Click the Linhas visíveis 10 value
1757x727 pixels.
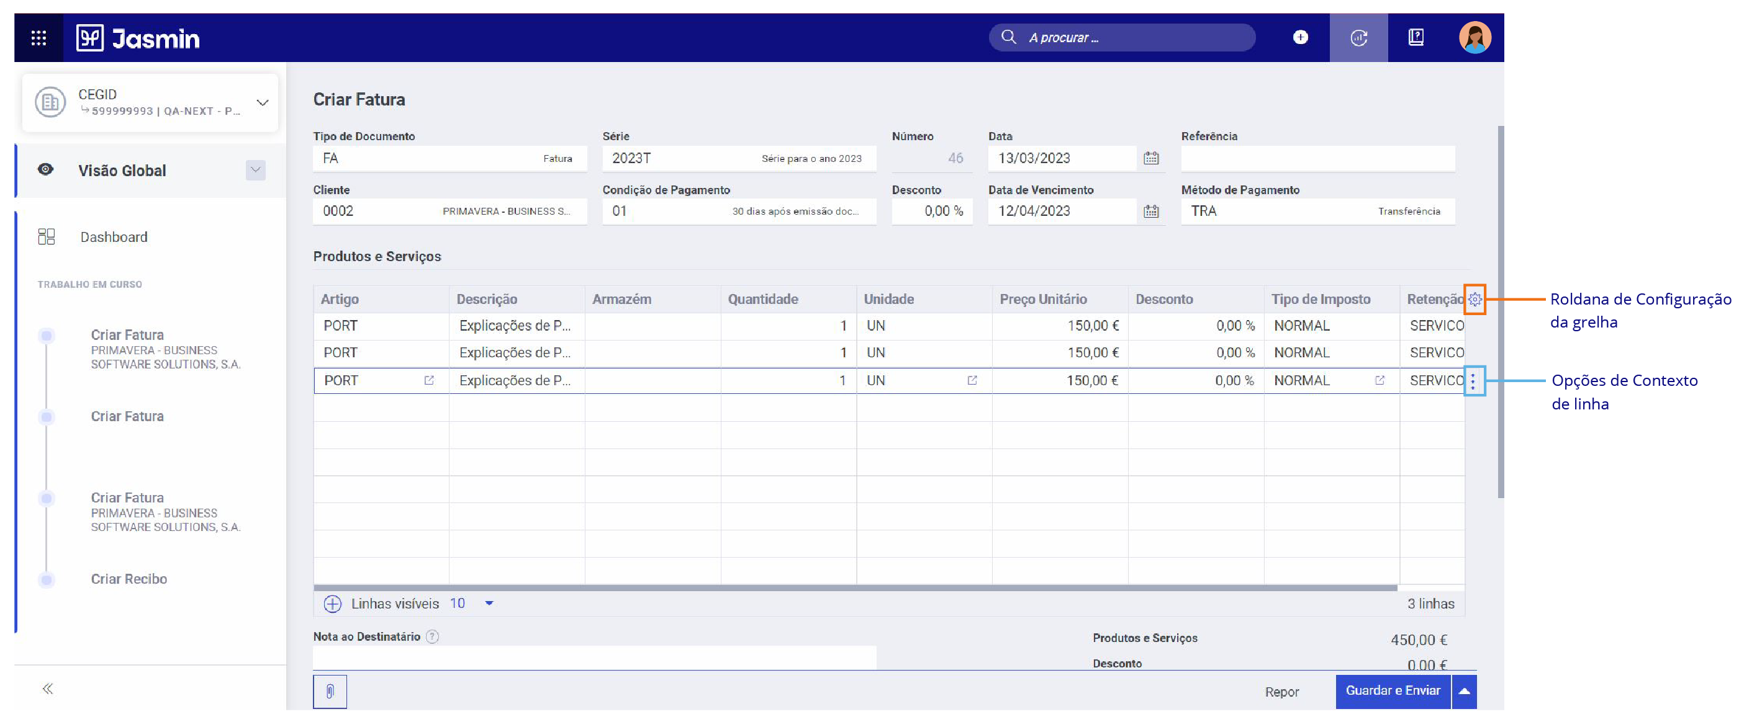coord(457,604)
